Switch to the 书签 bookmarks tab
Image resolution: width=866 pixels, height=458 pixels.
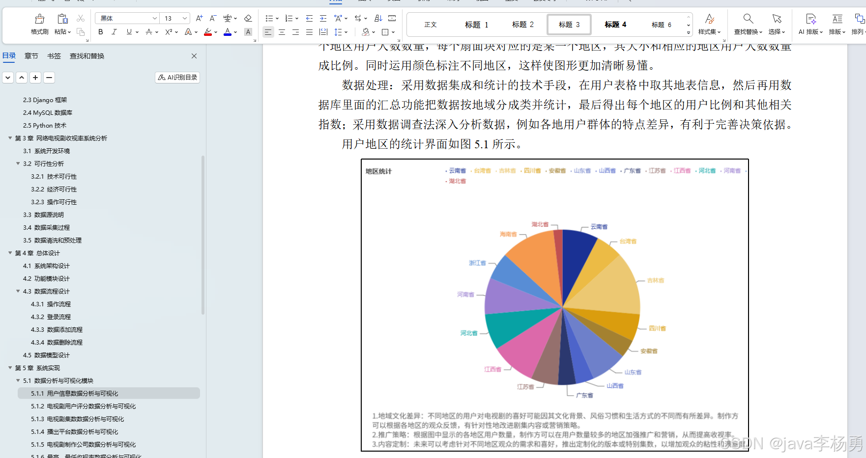tap(54, 55)
